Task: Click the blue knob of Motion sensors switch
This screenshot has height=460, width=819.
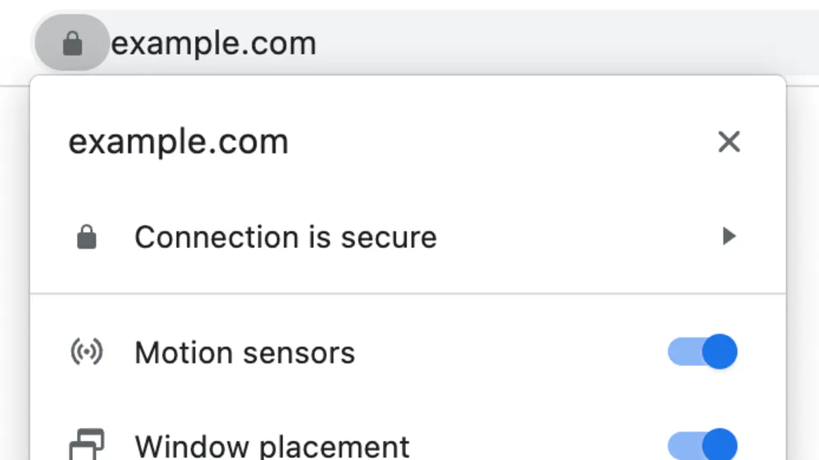Action: (719, 352)
